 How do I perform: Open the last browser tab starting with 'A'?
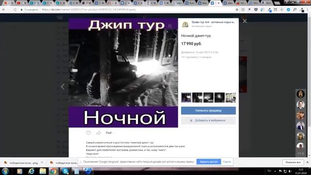coord(266,3)
